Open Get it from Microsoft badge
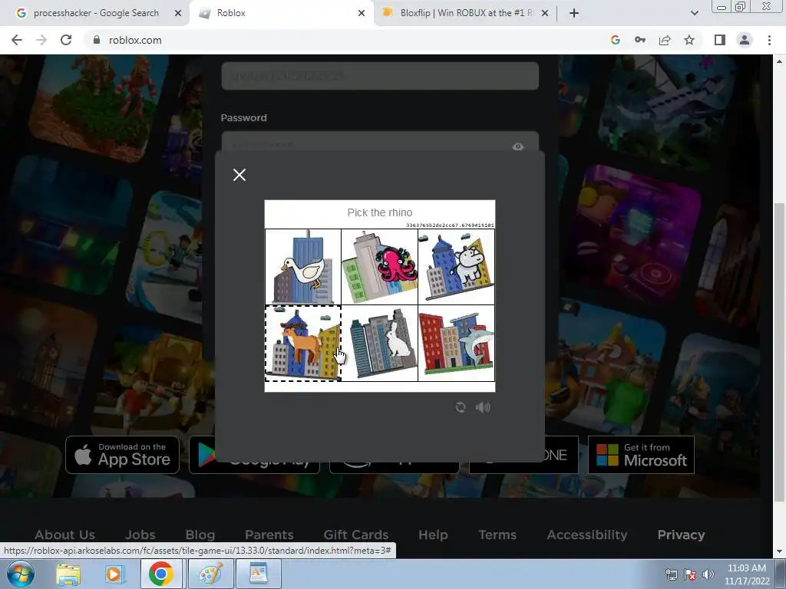This screenshot has width=786, height=589. (x=641, y=455)
